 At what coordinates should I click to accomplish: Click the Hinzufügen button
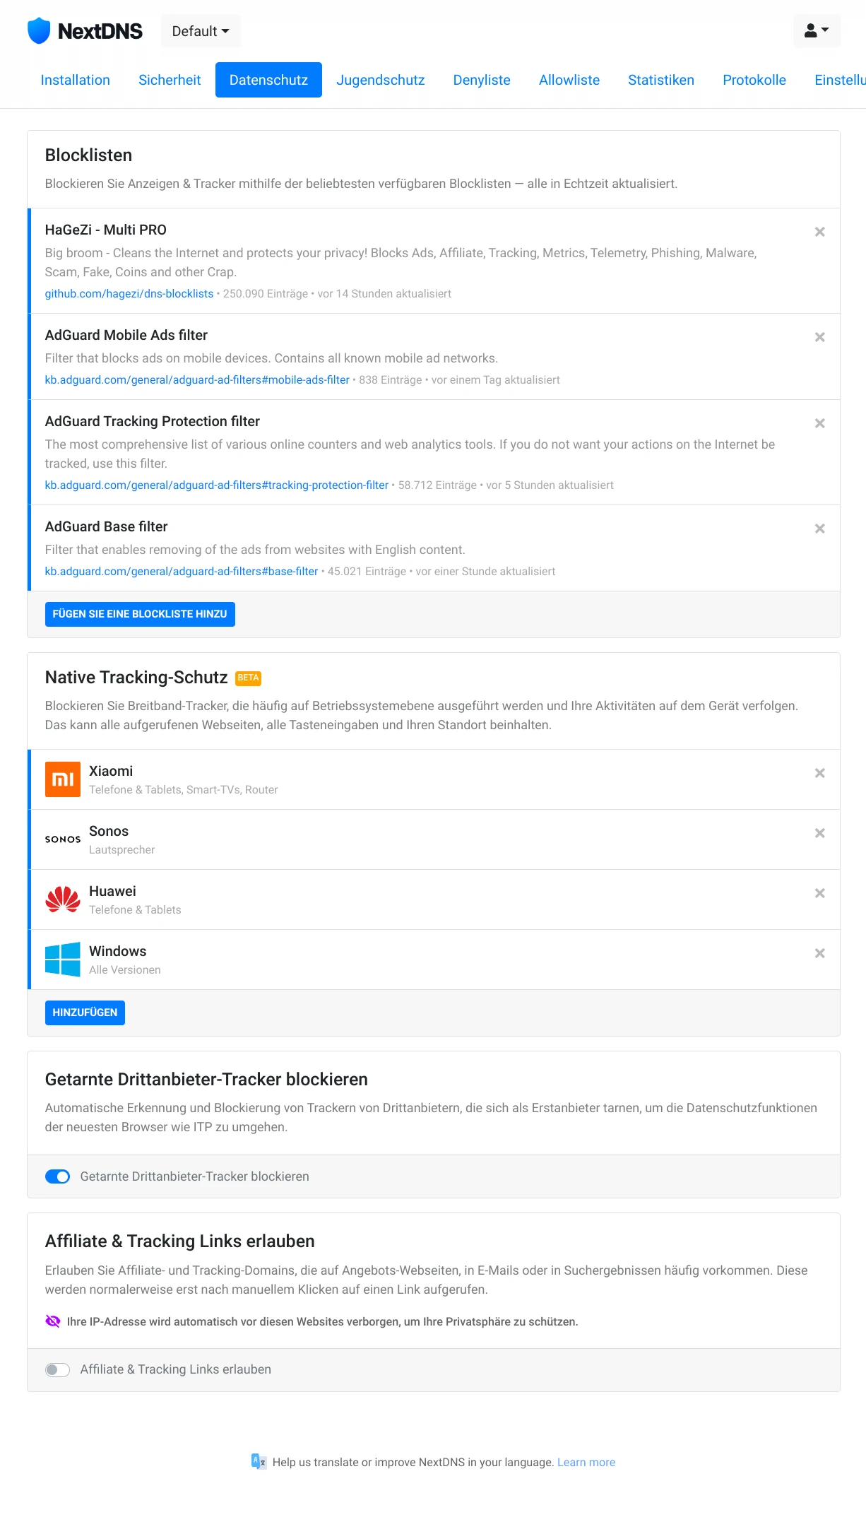pyautogui.click(x=85, y=1013)
